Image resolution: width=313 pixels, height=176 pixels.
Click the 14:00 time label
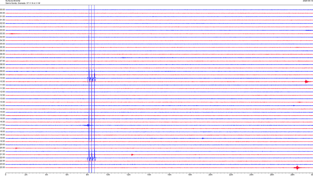pyautogui.click(x=2, y=105)
